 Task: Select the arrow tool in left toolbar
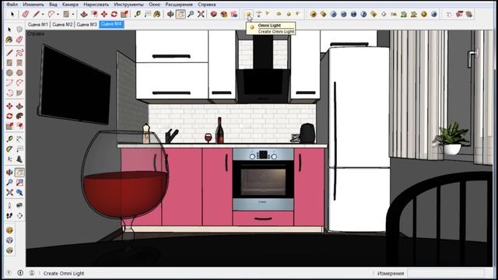tap(9, 30)
